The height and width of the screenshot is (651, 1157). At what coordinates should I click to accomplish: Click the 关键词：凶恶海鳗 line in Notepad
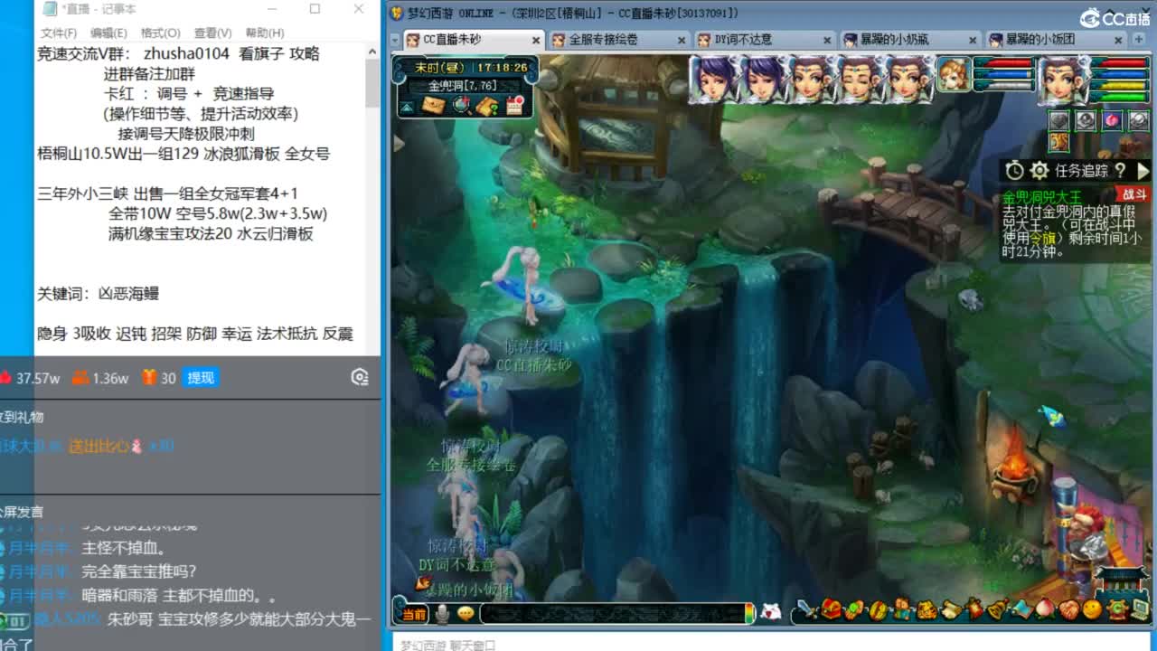99,293
